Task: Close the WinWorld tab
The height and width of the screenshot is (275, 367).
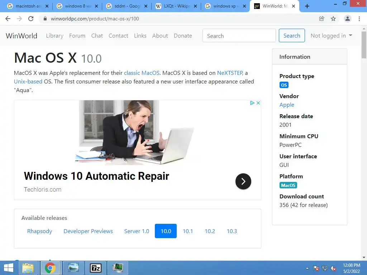Action: pos(294,6)
